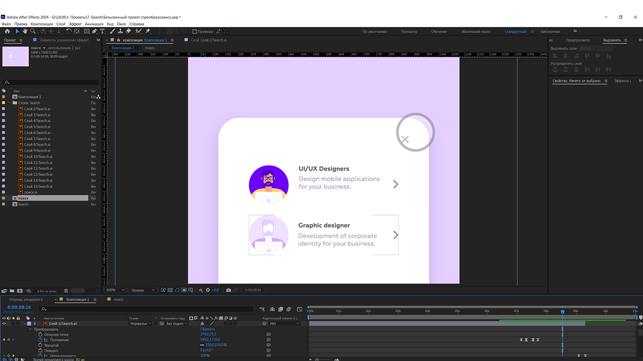The width and height of the screenshot is (643, 361).
Task: Select the Roto Brush tool
Action: [x=138, y=31]
